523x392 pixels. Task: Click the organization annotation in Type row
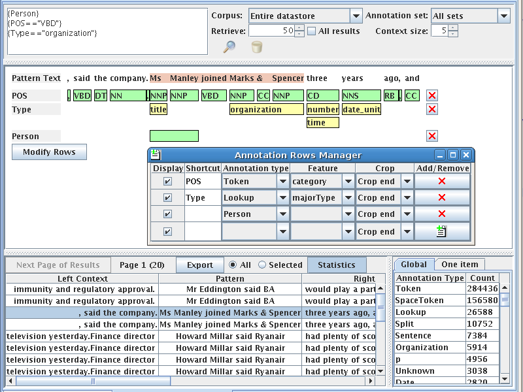[267, 109]
